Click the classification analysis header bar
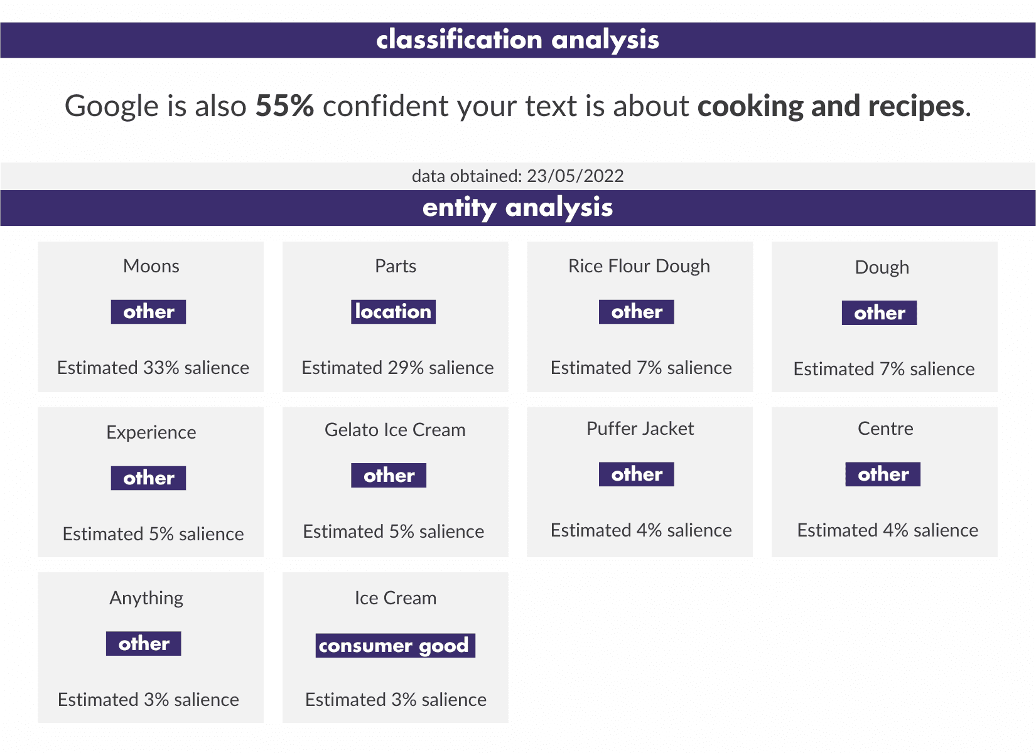This screenshot has height=753, width=1036. [517, 40]
